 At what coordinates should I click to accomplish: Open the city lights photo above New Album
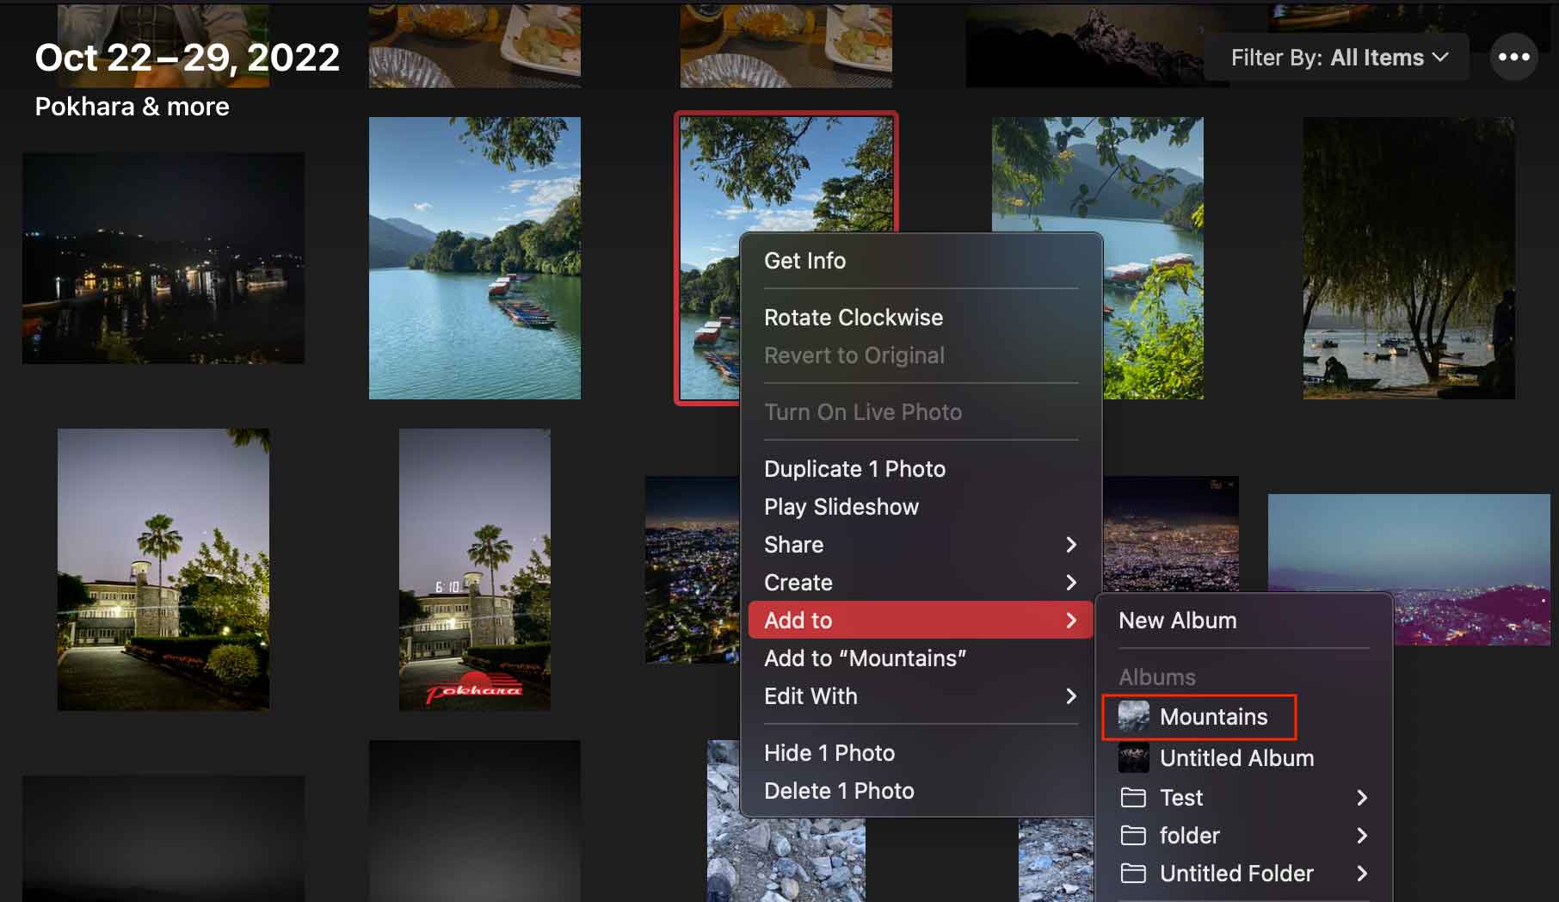(1171, 534)
